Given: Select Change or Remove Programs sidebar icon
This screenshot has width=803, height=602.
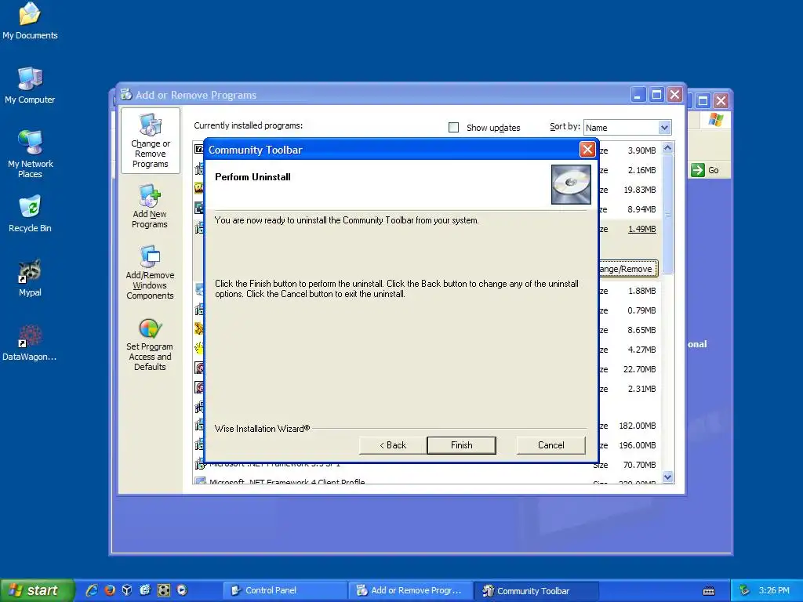Looking at the screenshot, I should (x=150, y=141).
